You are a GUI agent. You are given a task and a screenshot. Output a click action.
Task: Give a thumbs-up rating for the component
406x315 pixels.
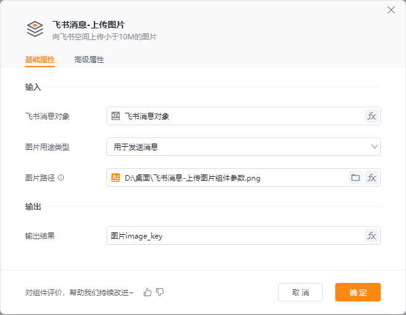tap(148, 292)
